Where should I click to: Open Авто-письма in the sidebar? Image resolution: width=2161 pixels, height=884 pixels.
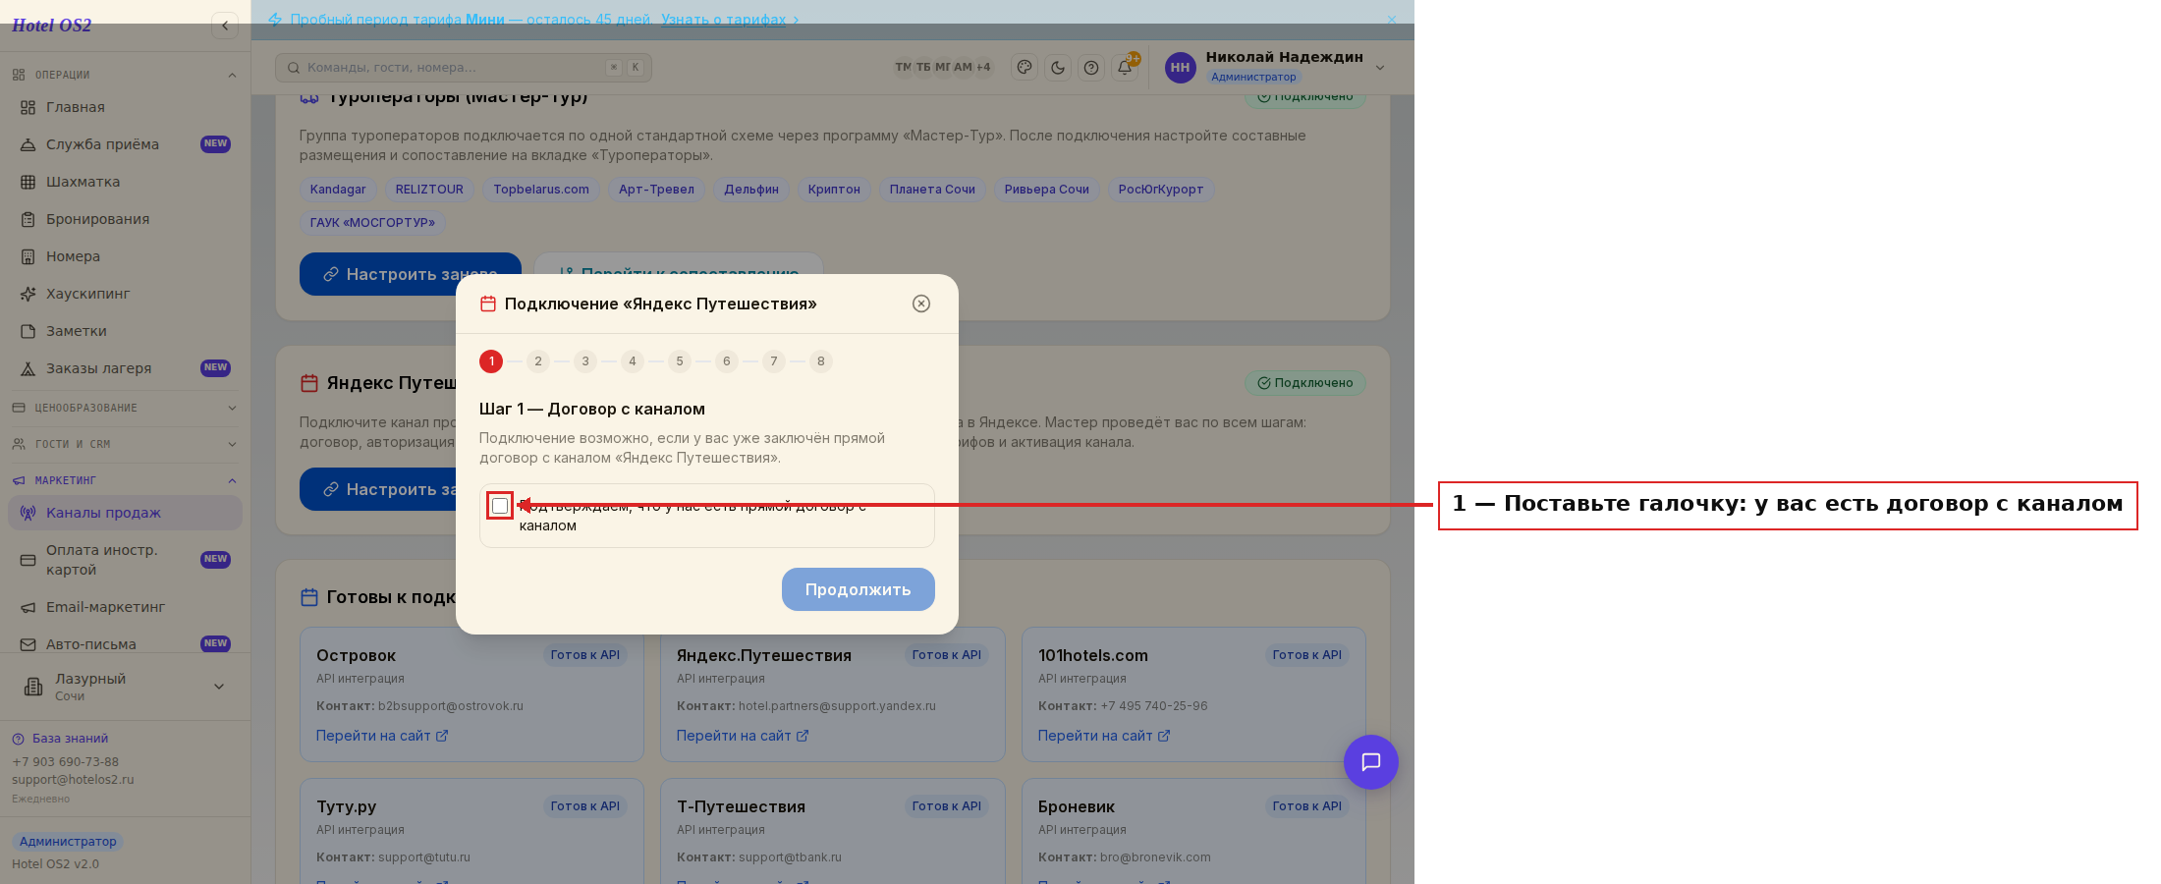coord(125,644)
